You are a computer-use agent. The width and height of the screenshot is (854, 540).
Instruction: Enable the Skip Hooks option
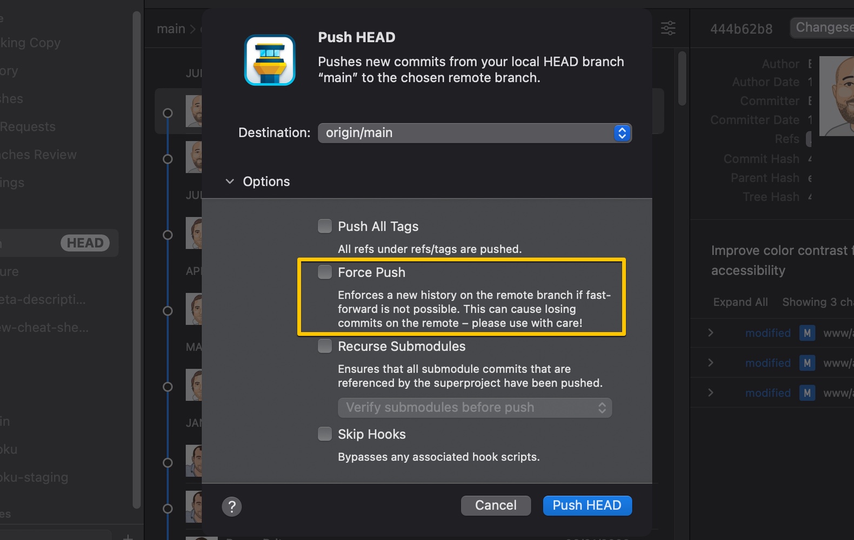pos(324,434)
